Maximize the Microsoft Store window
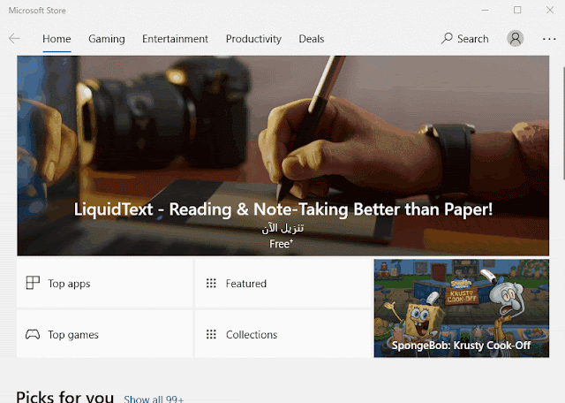The width and height of the screenshot is (565, 403). point(517,10)
